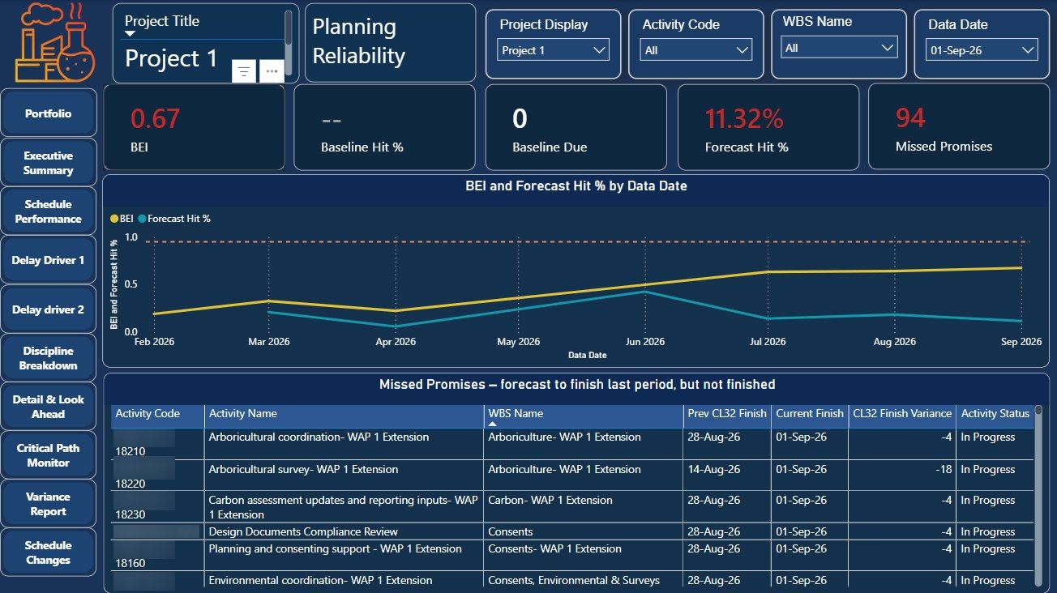The image size is (1057, 593).
Task: Sort by Activity Name column header
Action: 344,414
